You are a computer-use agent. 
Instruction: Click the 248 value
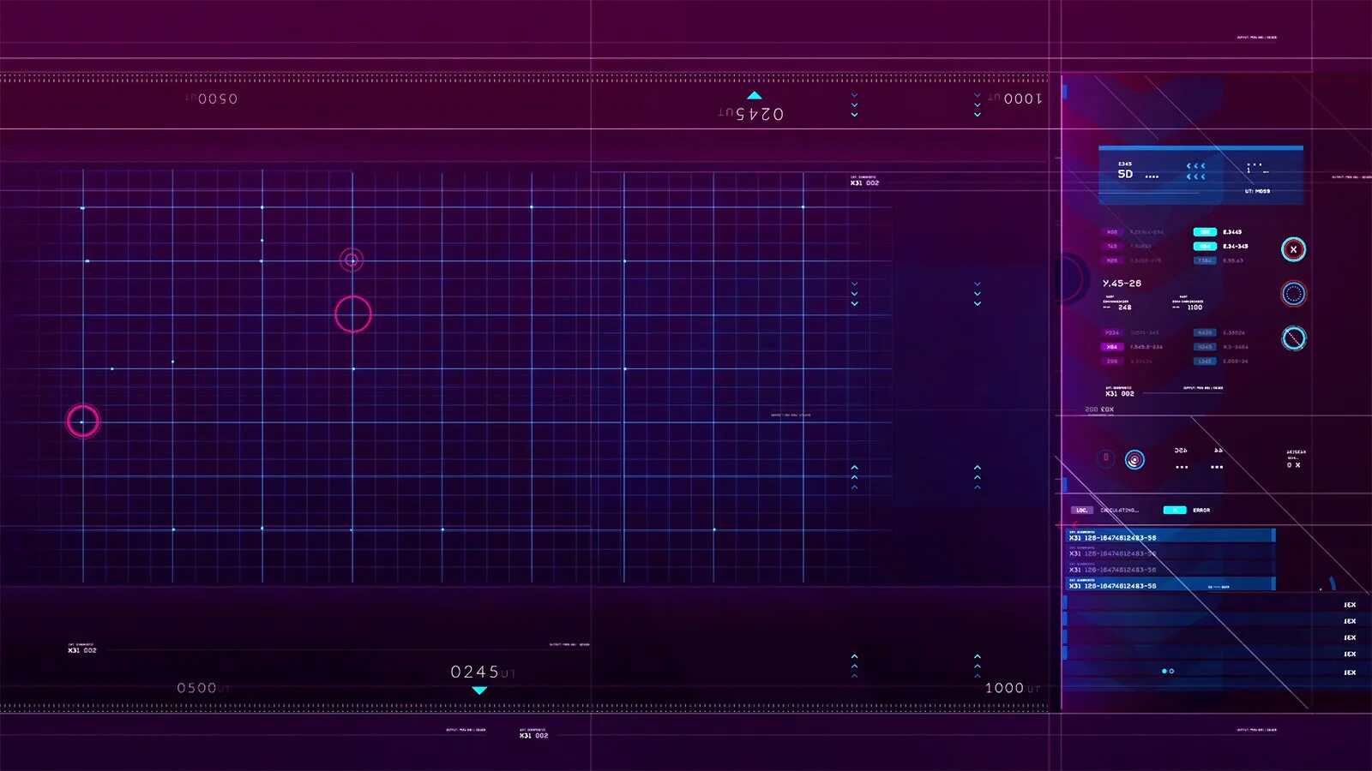1124,308
